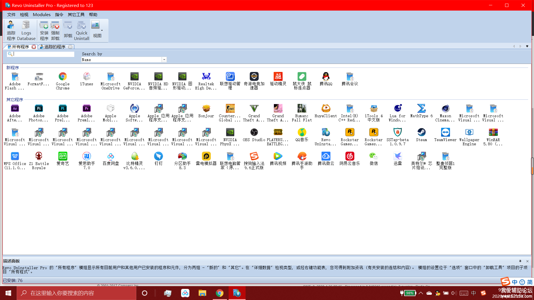Close the 所有程序 tab

click(34, 47)
